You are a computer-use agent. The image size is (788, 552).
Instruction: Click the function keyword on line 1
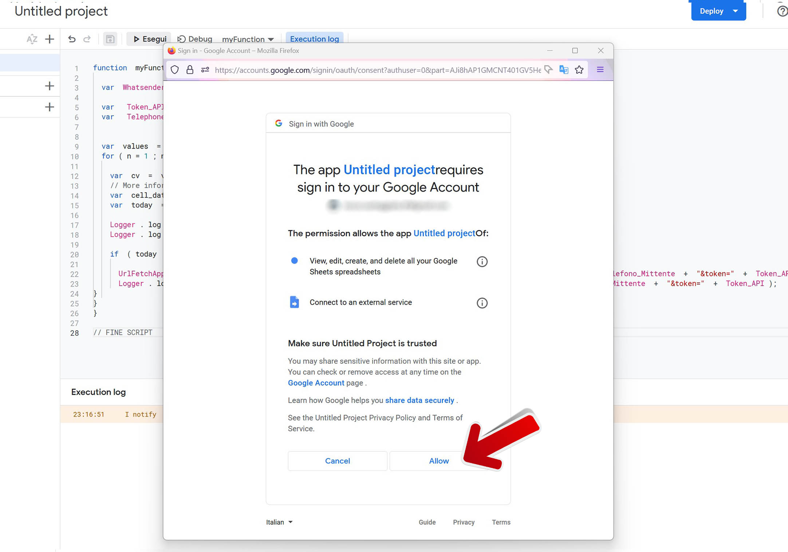(110, 68)
